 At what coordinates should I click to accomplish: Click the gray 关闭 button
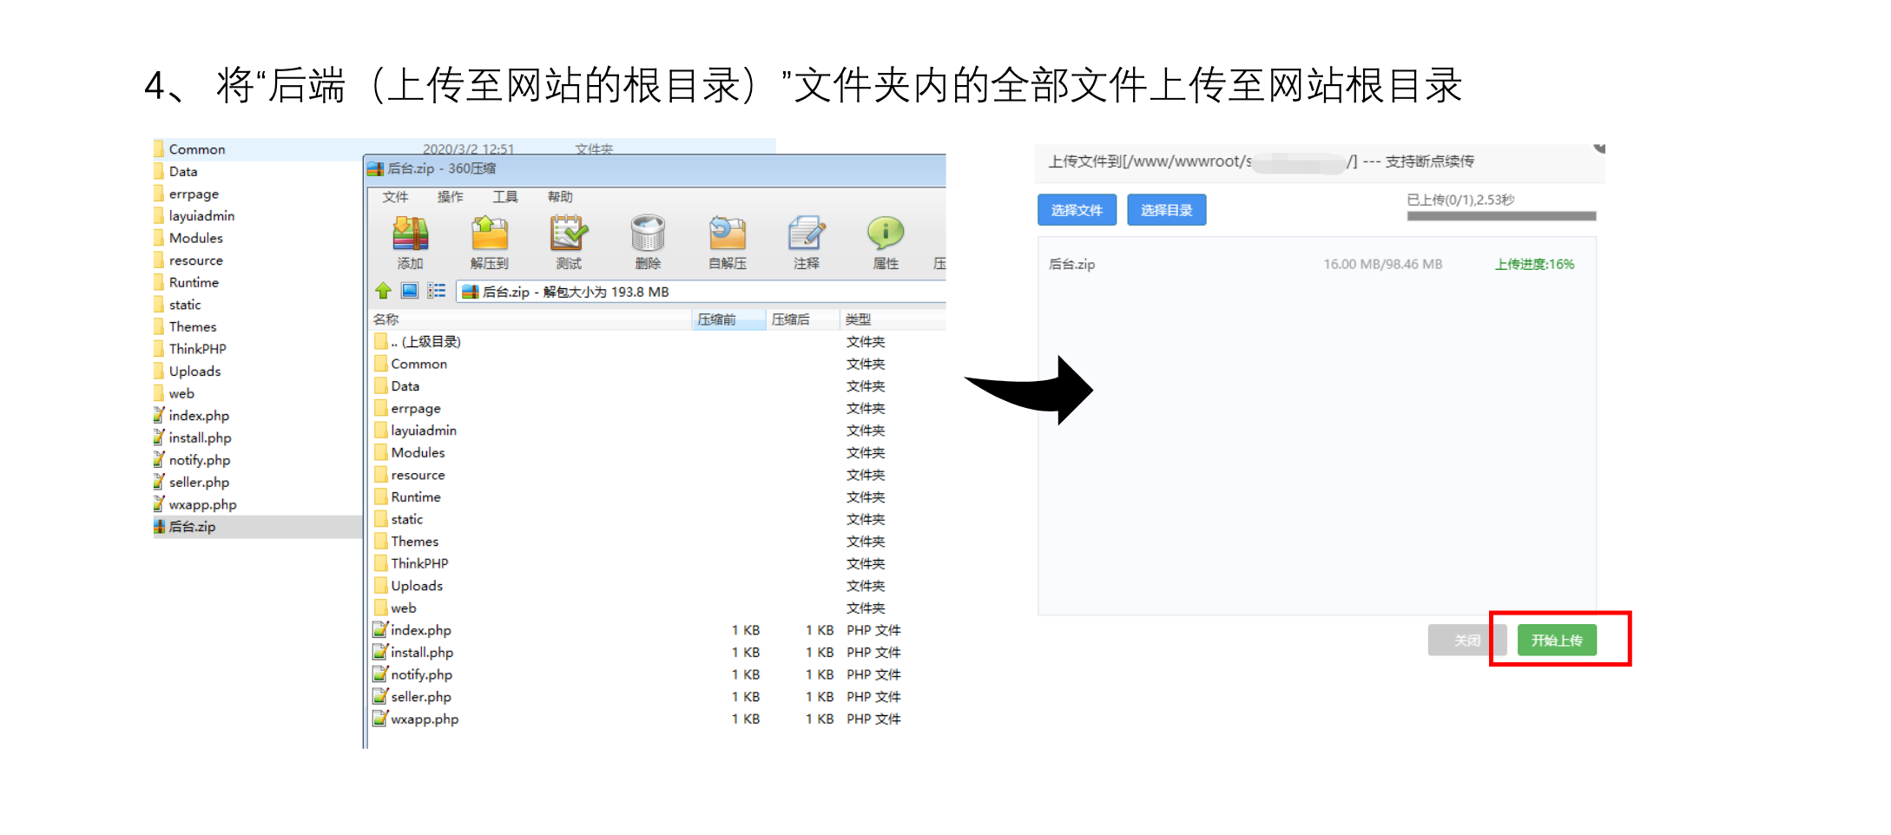(x=1467, y=641)
